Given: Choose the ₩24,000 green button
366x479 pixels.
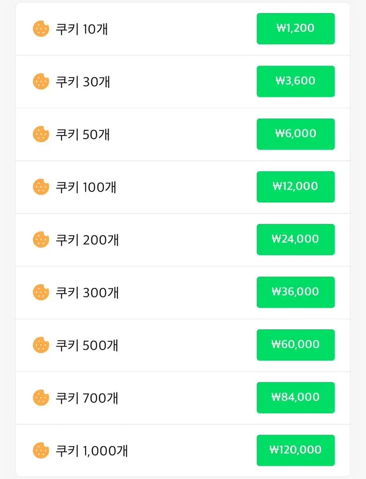Looking at the screenshot, I should 295,239.
